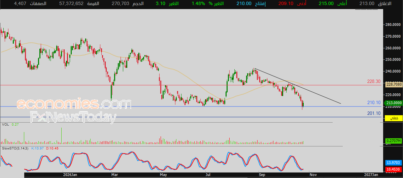Click the 201.10 dark blue line label

tap(374, 114)
